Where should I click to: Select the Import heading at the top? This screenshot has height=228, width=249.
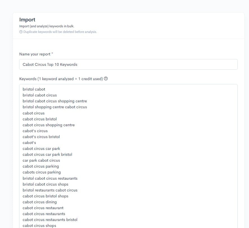click(x=27, y=20)
